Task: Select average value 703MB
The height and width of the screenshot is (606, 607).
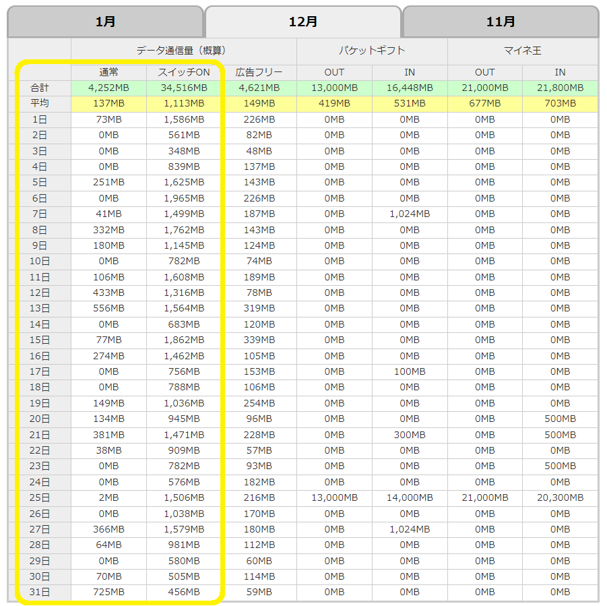Action: click(560, 103)
